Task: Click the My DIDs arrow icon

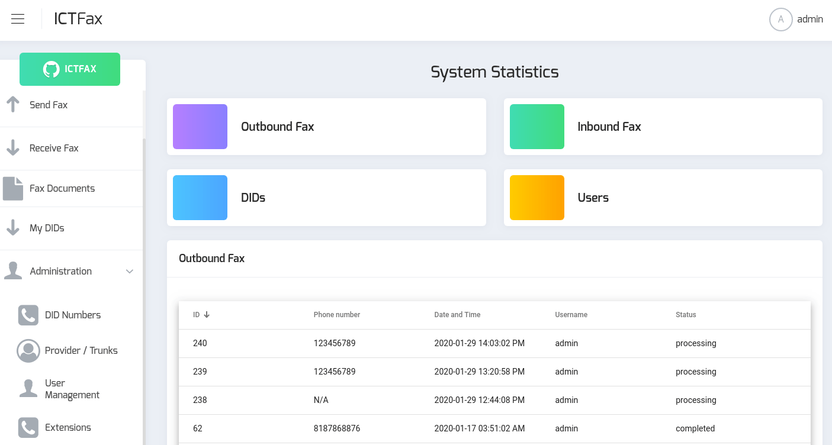Action: point(13,228)
